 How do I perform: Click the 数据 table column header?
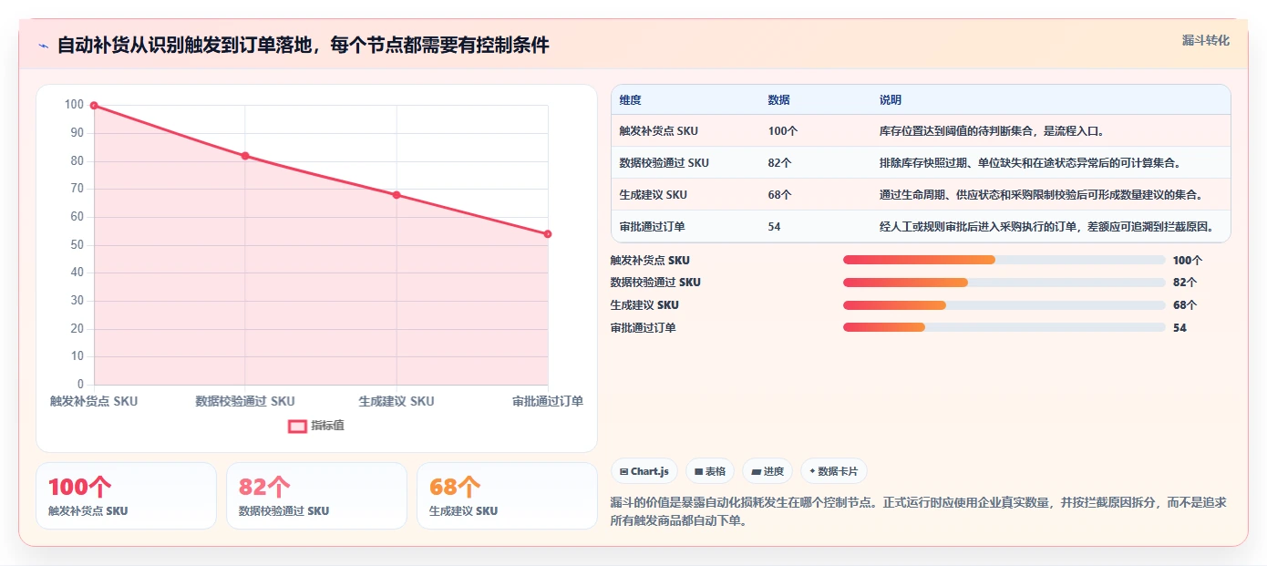(779, 100)
